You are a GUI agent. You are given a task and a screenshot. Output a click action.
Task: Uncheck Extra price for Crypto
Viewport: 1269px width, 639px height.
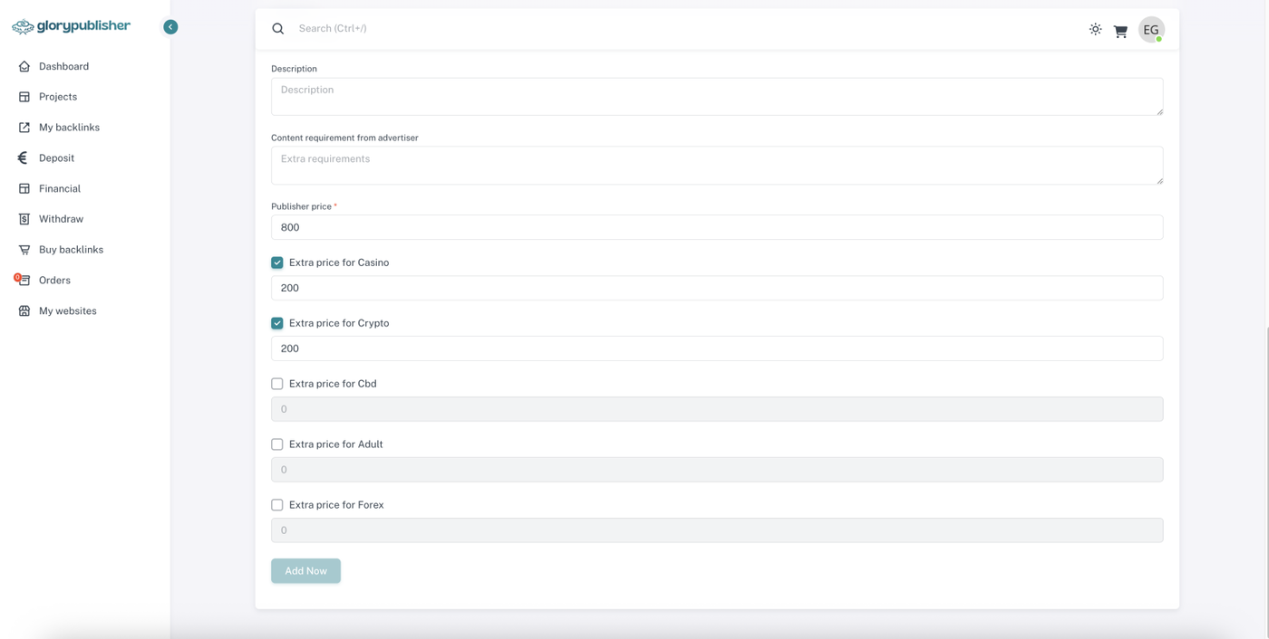point(277,323)
